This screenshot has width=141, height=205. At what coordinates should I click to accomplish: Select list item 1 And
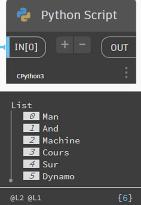(x=50, y=128)
